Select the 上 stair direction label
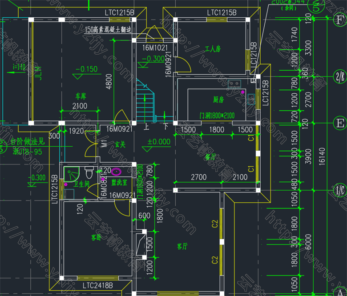The height and width of the screenshot is (296, 347). 146,127
